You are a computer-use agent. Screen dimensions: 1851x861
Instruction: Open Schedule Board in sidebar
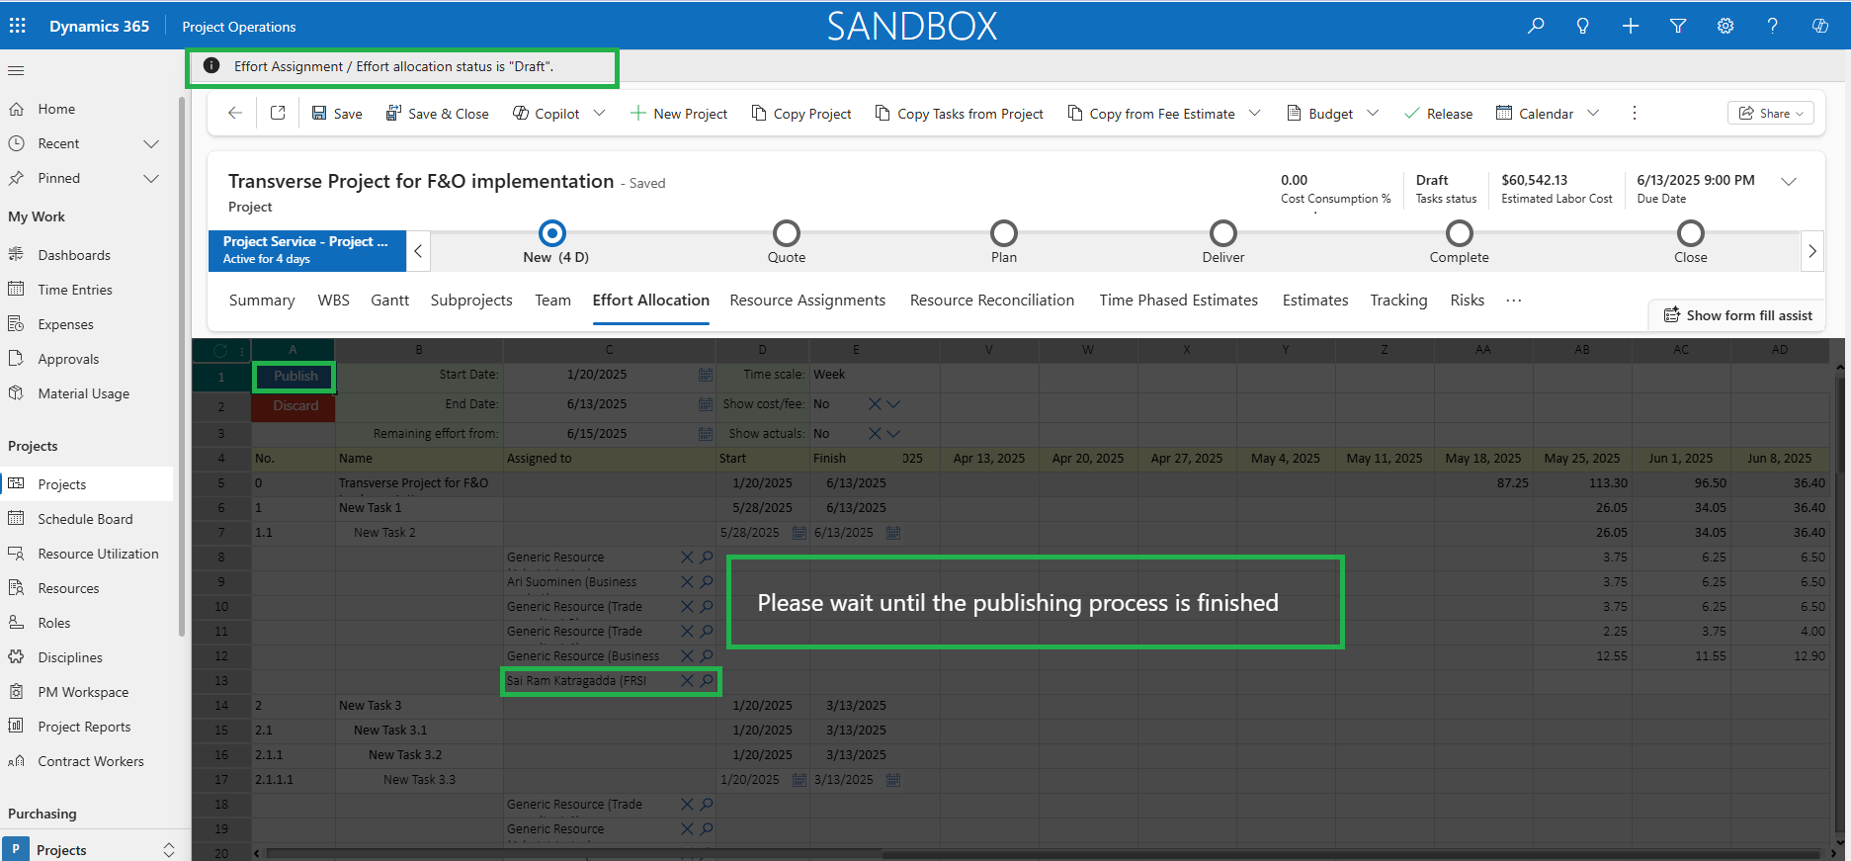pyautogui.click(x=85, y=519)
